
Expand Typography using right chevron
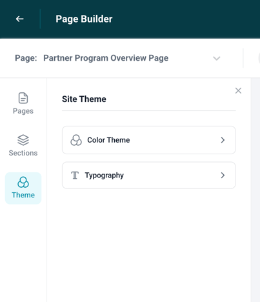tap(223, 176)
